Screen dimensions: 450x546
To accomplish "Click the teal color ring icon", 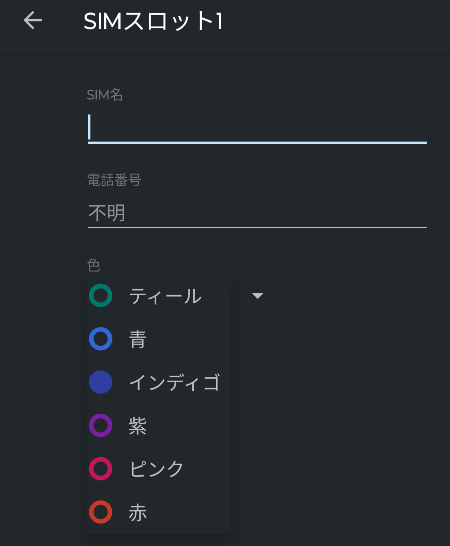I will (101, 296).
